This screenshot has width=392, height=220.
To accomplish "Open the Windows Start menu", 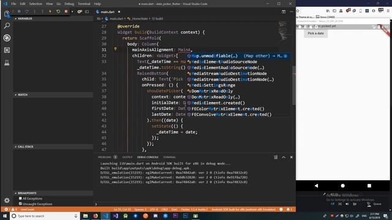I will (5, 216).
